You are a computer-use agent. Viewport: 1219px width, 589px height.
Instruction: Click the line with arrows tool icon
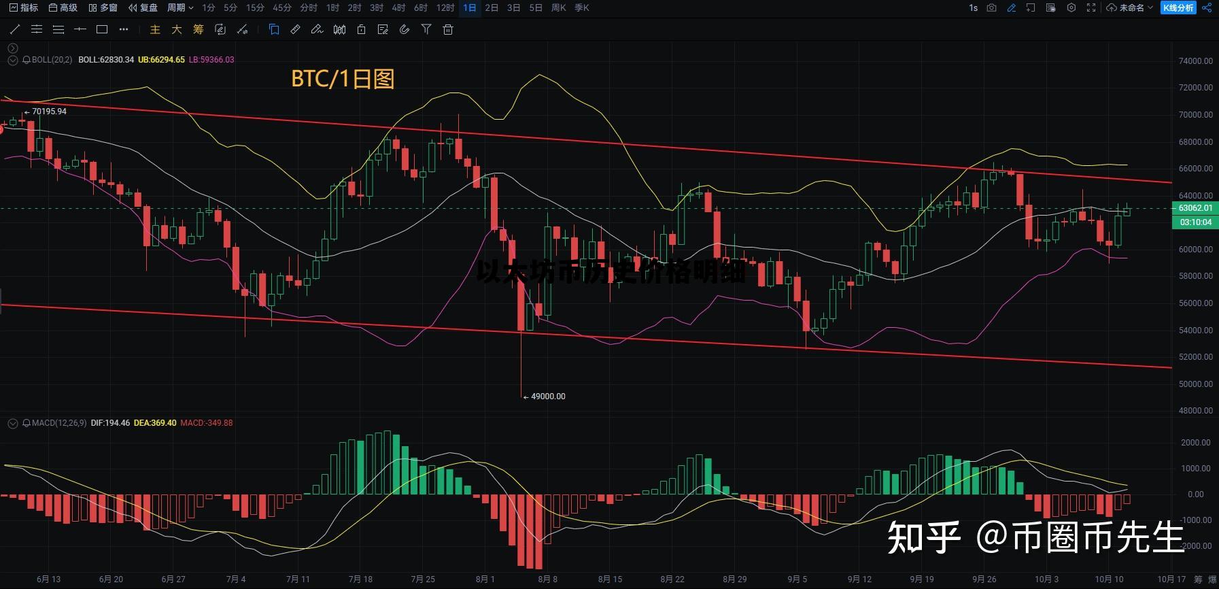click(x=243, y=29)
